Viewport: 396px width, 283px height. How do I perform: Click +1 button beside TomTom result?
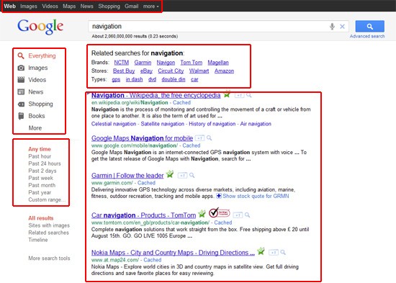[x=238, y=215]
